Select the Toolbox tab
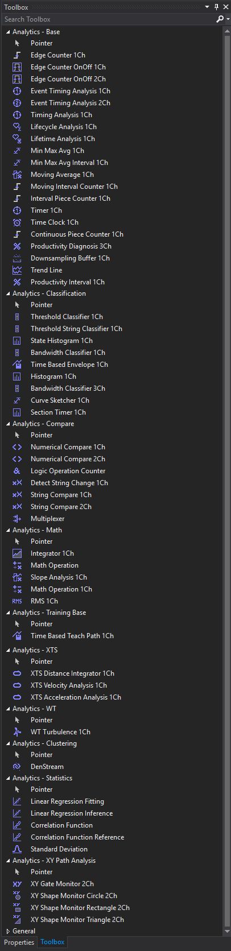Screen dimensions: 231x951 [52, 942]
